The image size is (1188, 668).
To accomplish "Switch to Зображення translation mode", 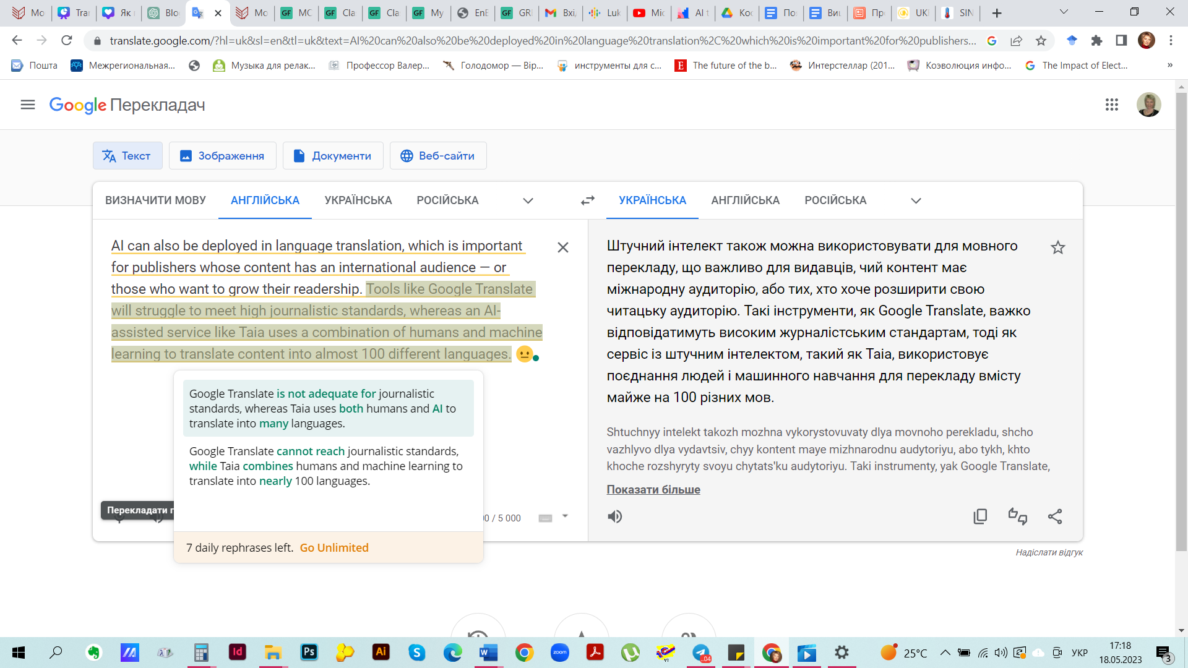I will tap(223, 156).
